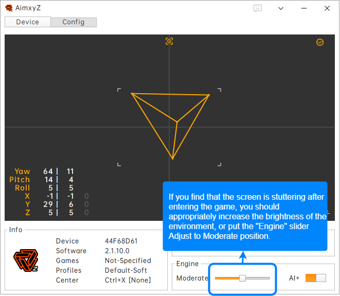Toggle the AI+ switch

tap(315, 278)
